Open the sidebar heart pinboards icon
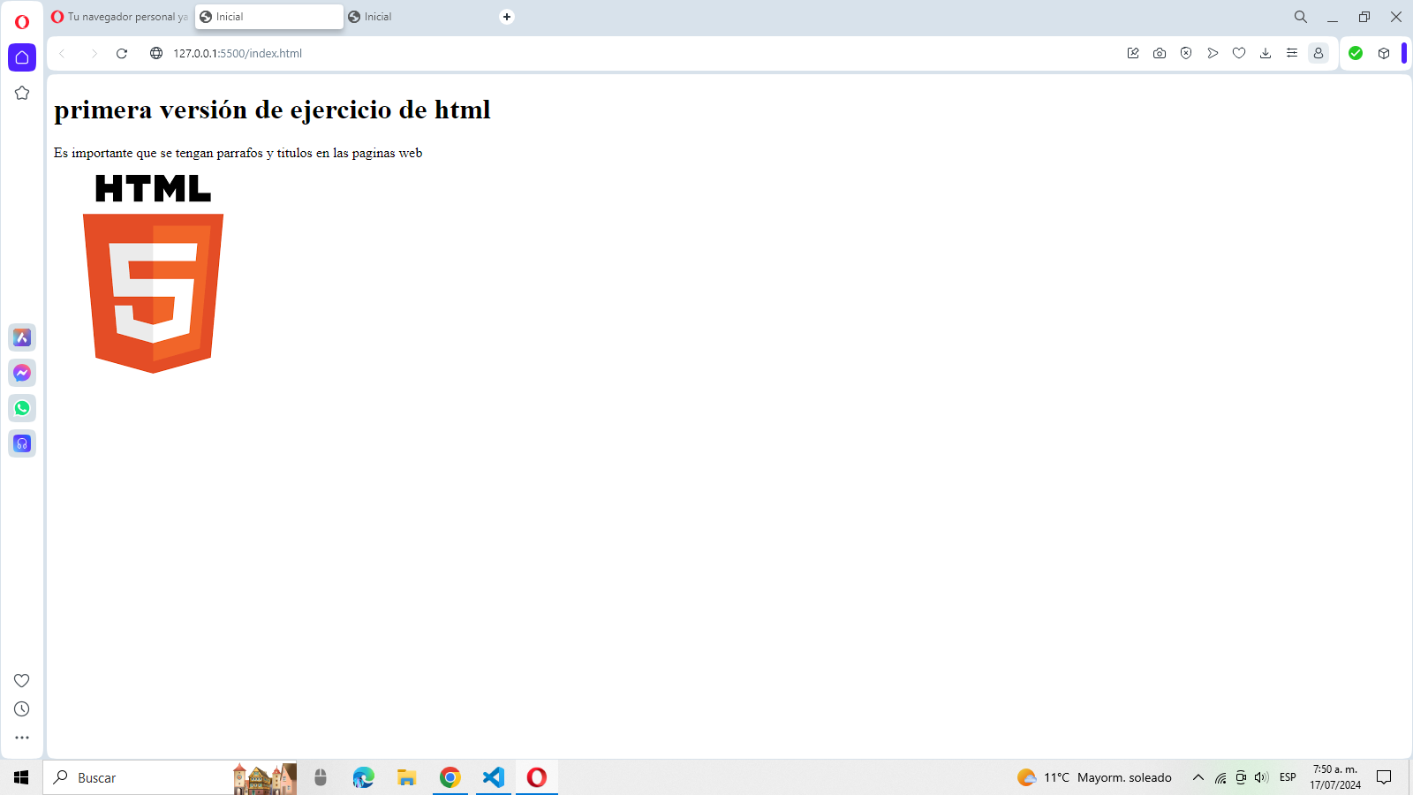The height and width of the screenshot is (795, 1413). click(x=22, y=680)
